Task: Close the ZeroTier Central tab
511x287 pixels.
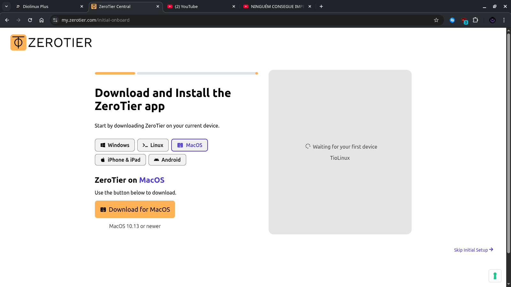Action: [158, 6]
